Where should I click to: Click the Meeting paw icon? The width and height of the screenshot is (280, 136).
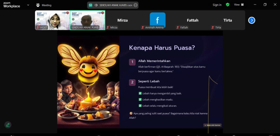[38, 5]
